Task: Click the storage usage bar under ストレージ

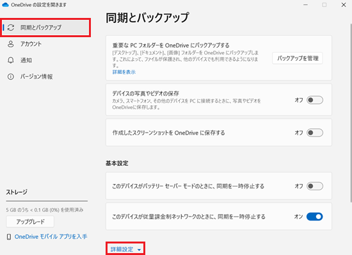Action: [47, 201]
